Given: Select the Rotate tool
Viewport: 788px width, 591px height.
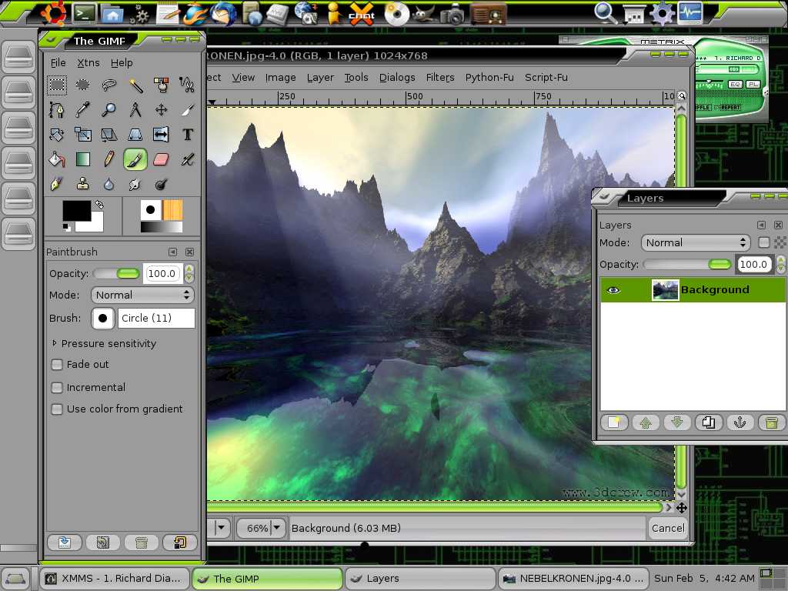Looking at the screenshot, I should tap(57, 134).
